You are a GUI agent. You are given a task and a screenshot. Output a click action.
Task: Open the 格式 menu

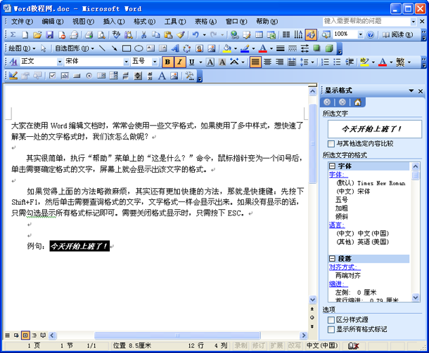(x=144, y=21)
